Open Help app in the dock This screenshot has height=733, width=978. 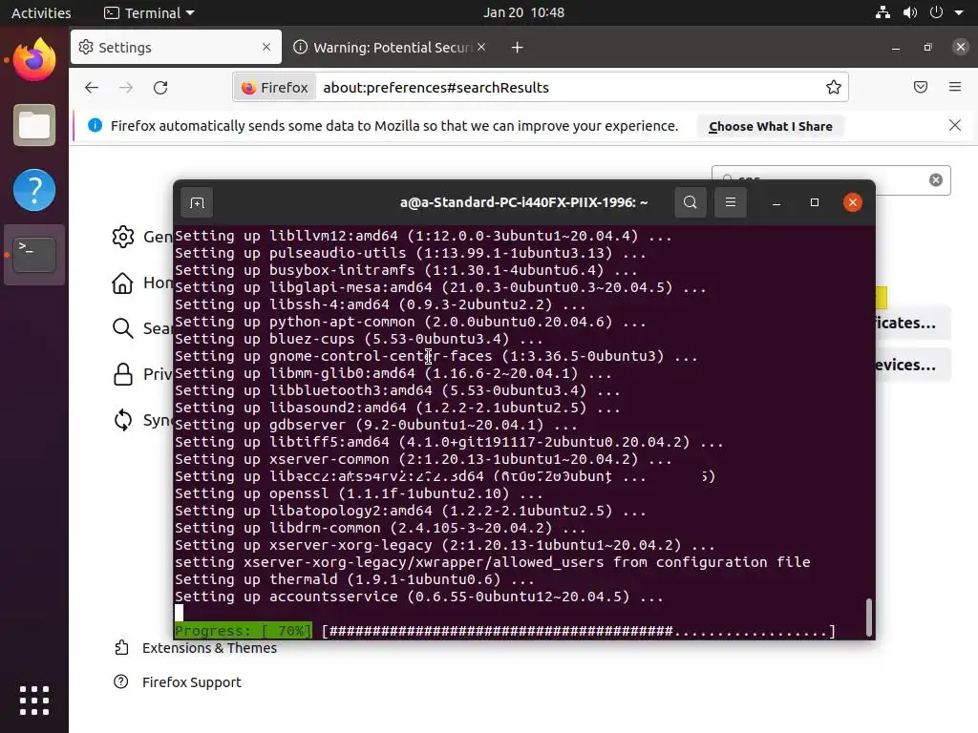34,190
